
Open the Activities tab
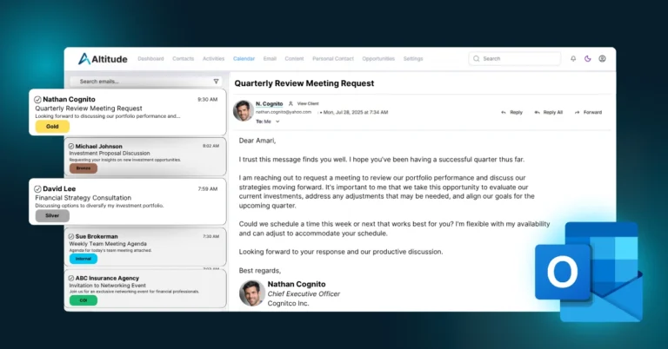click(x=213, y=59)
